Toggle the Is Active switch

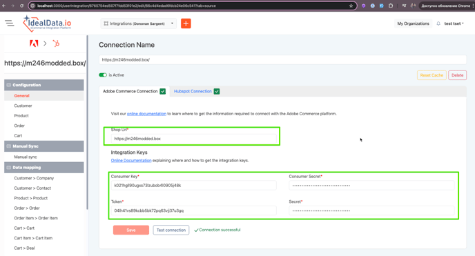tap(103, 75)
